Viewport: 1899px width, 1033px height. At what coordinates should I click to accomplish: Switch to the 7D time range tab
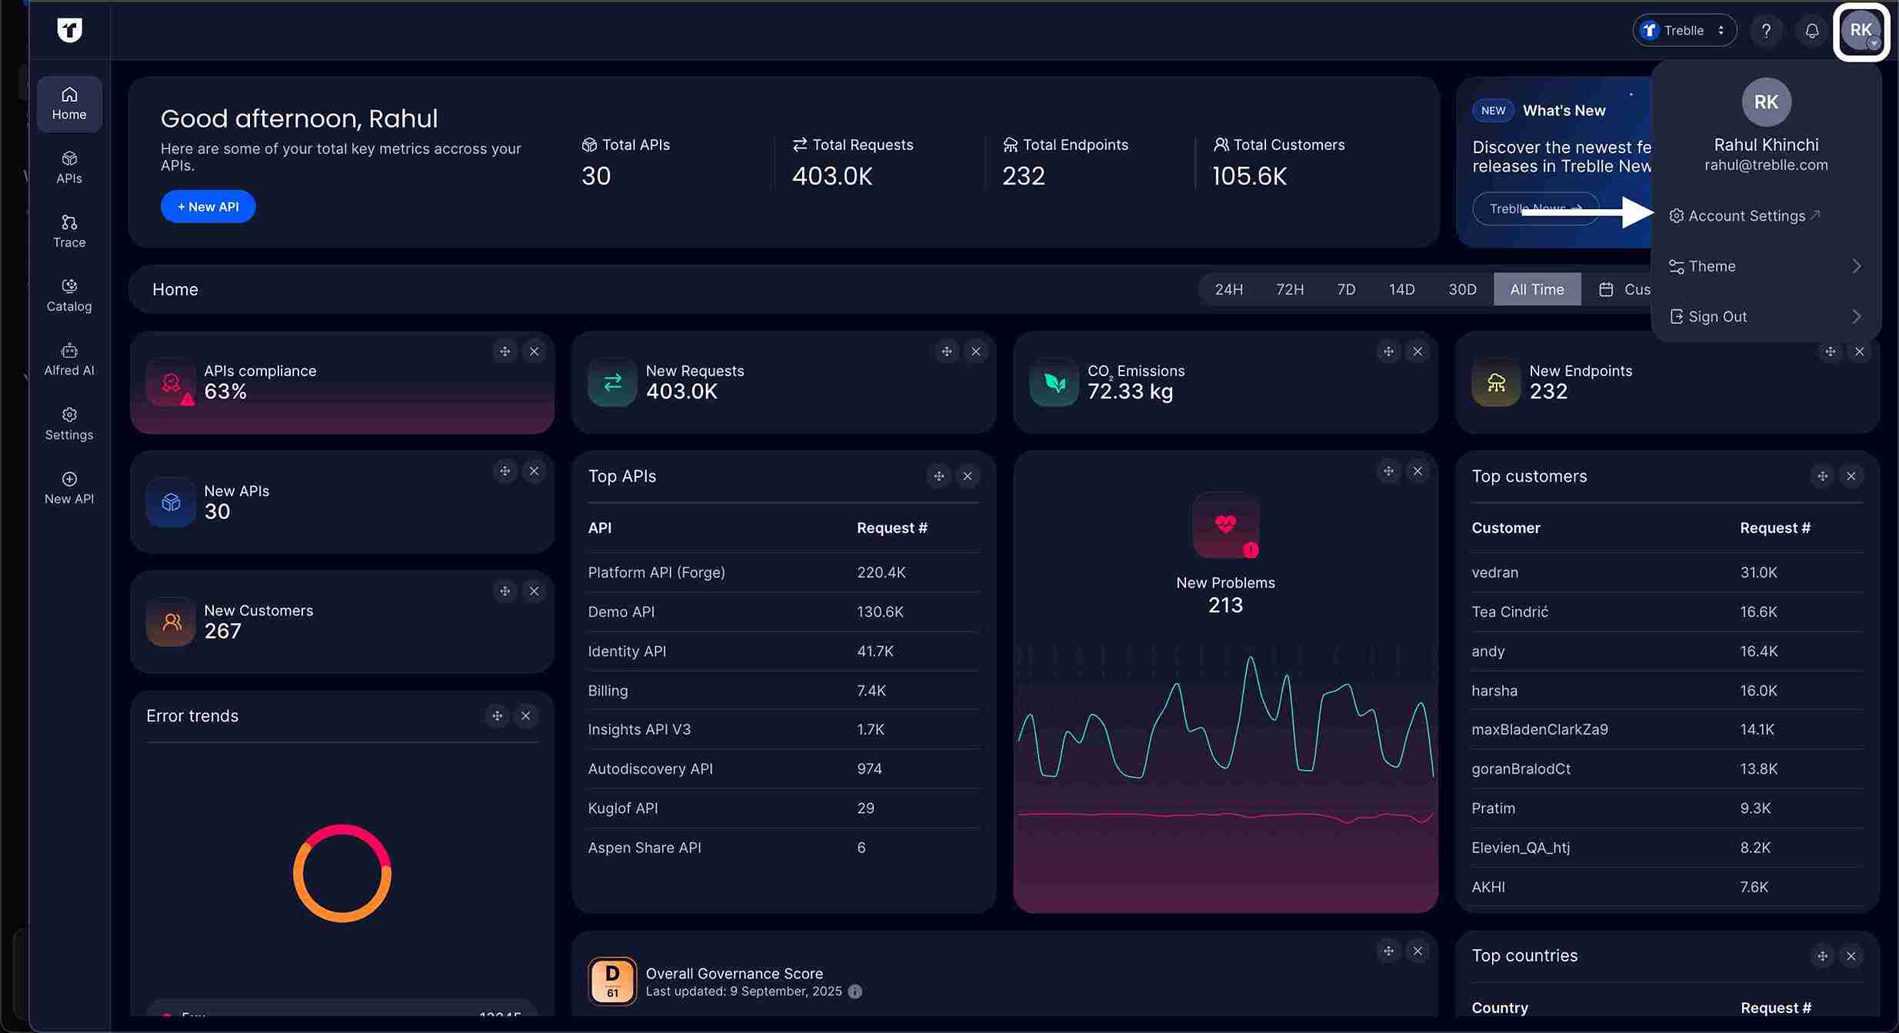[1345, 289]
